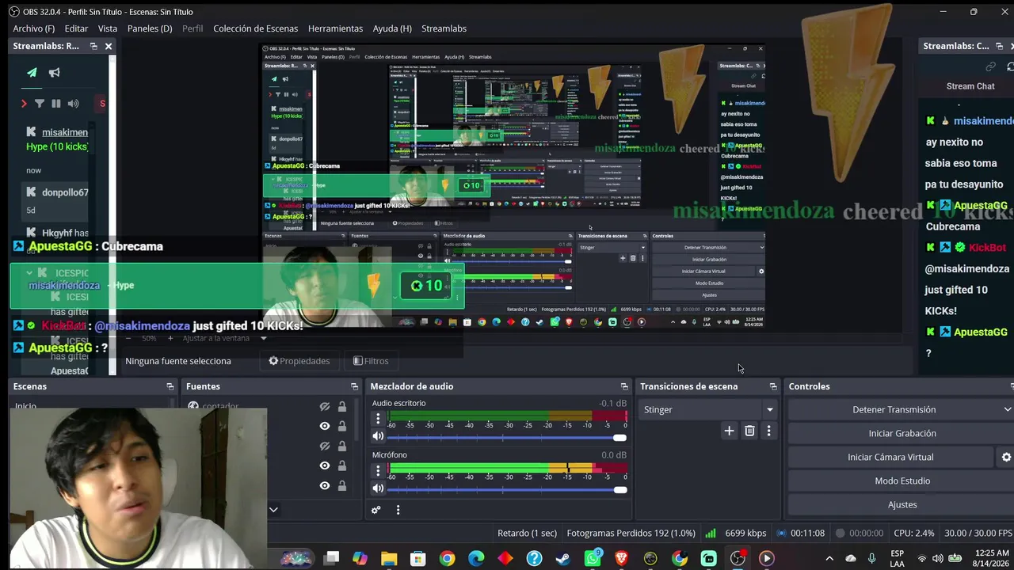The image size is (1014, 570).
Task: Remove the Stinger transition with trash icon
Action: pyautogui.click(x=749, y=431)
